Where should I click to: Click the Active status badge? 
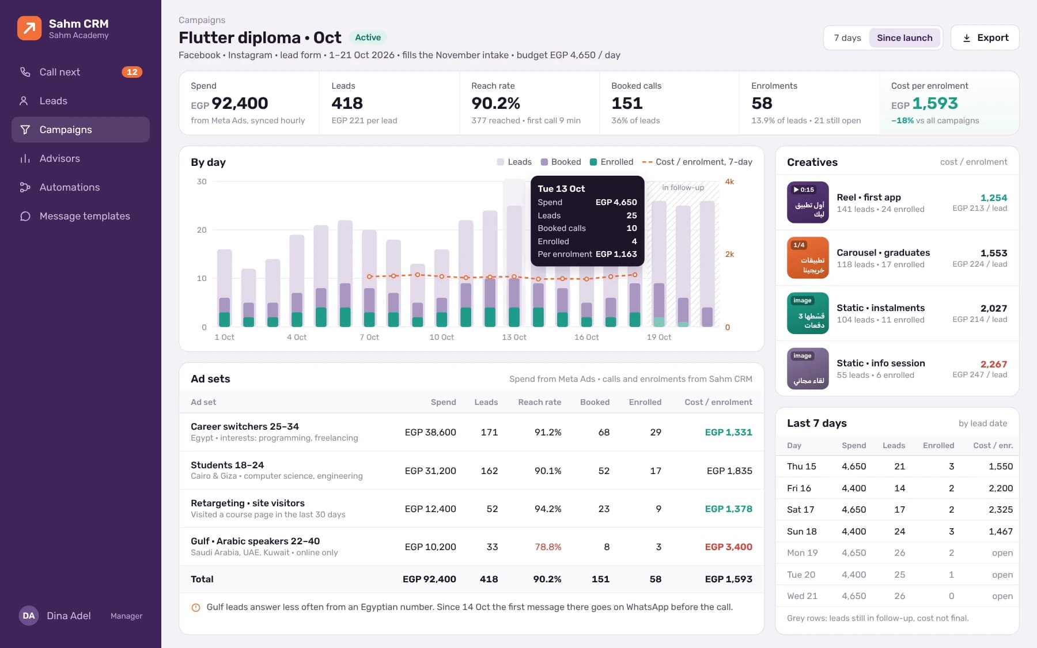tap(368, 37)
